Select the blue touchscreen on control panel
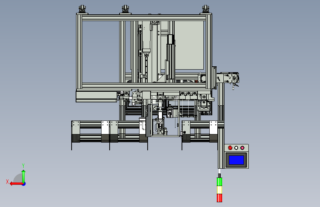This screenshot has height=207, width=320. [x=236, y=160]
